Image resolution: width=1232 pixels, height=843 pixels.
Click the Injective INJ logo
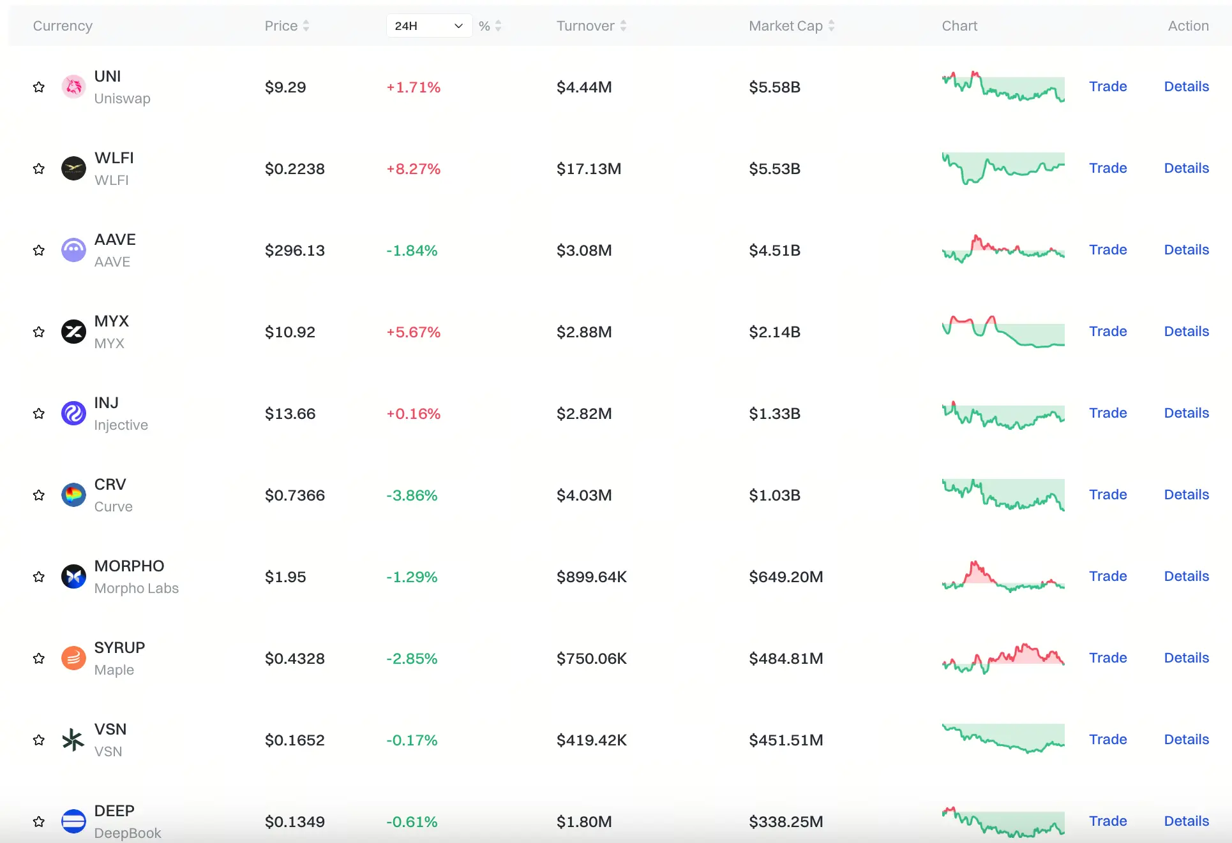73,413
